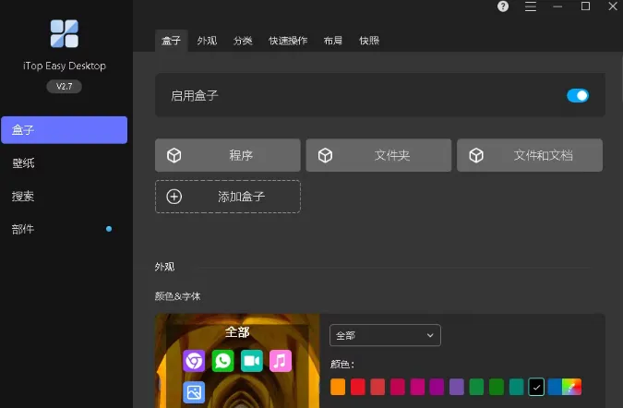This screenshot has width=623, height=408.
Task: Select 盒子 in the sidebar
Action: [x=65, y=130]
